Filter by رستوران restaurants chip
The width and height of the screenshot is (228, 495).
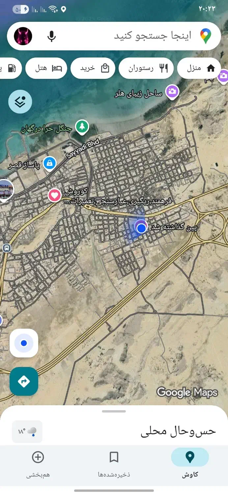[148, 68]
